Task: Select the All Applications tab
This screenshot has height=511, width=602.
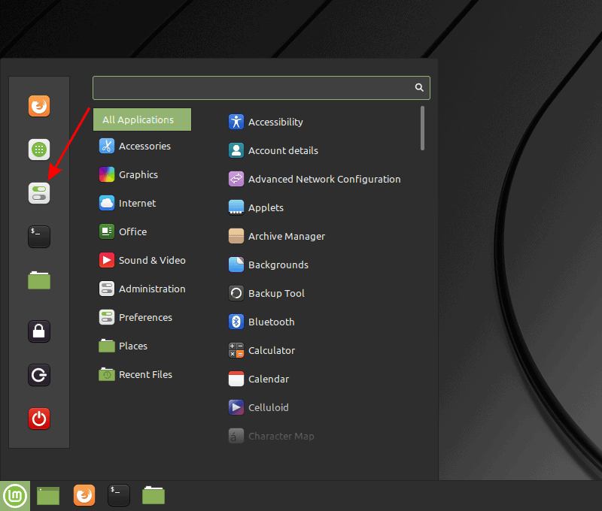Action: (141, 119)
